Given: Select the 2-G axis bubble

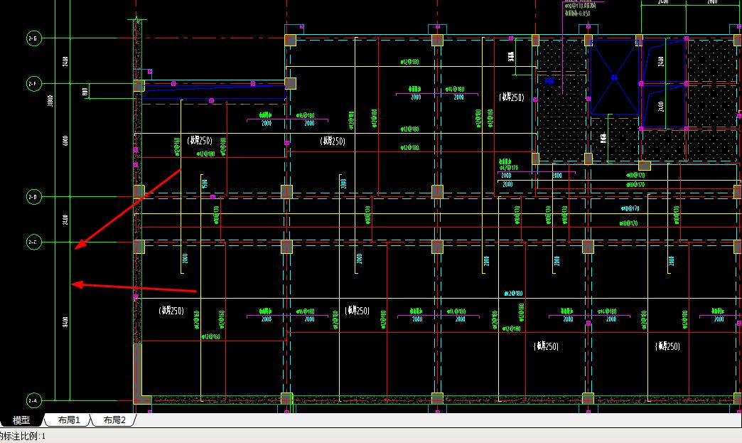Looking at the screenshot, I should 33,38.
